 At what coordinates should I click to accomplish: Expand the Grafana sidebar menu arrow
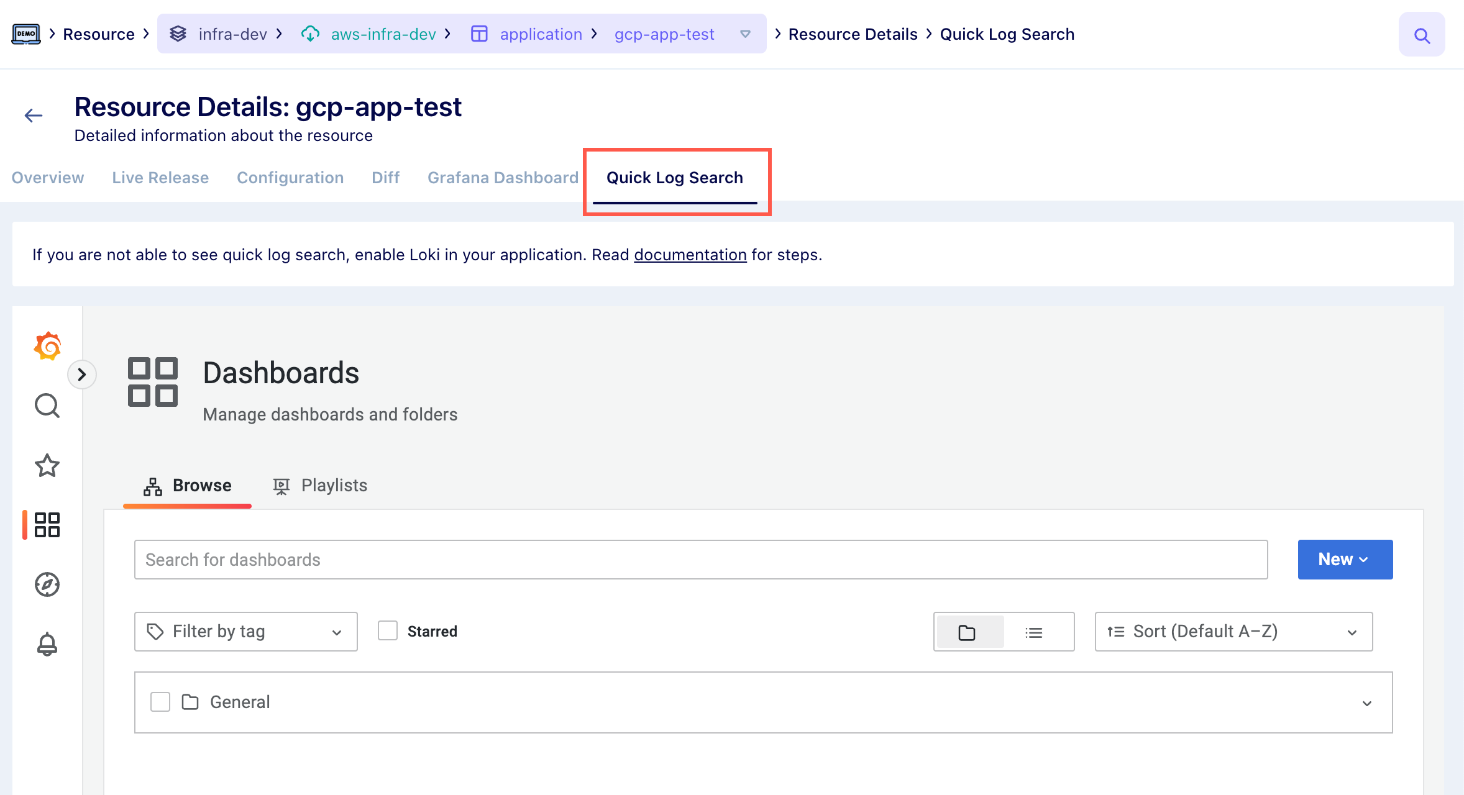click(x=81, y=375)
